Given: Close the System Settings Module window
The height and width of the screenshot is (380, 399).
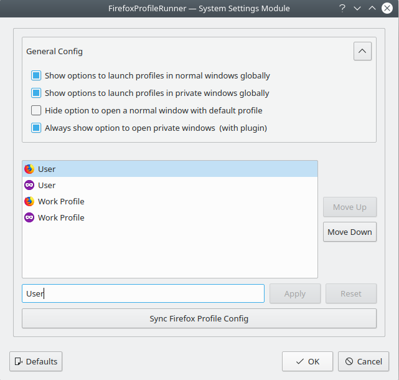Looking at the screenshot, I should (387, 8).
